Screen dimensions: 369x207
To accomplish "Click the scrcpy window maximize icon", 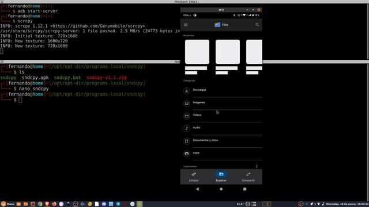I will tap(253, 10).
